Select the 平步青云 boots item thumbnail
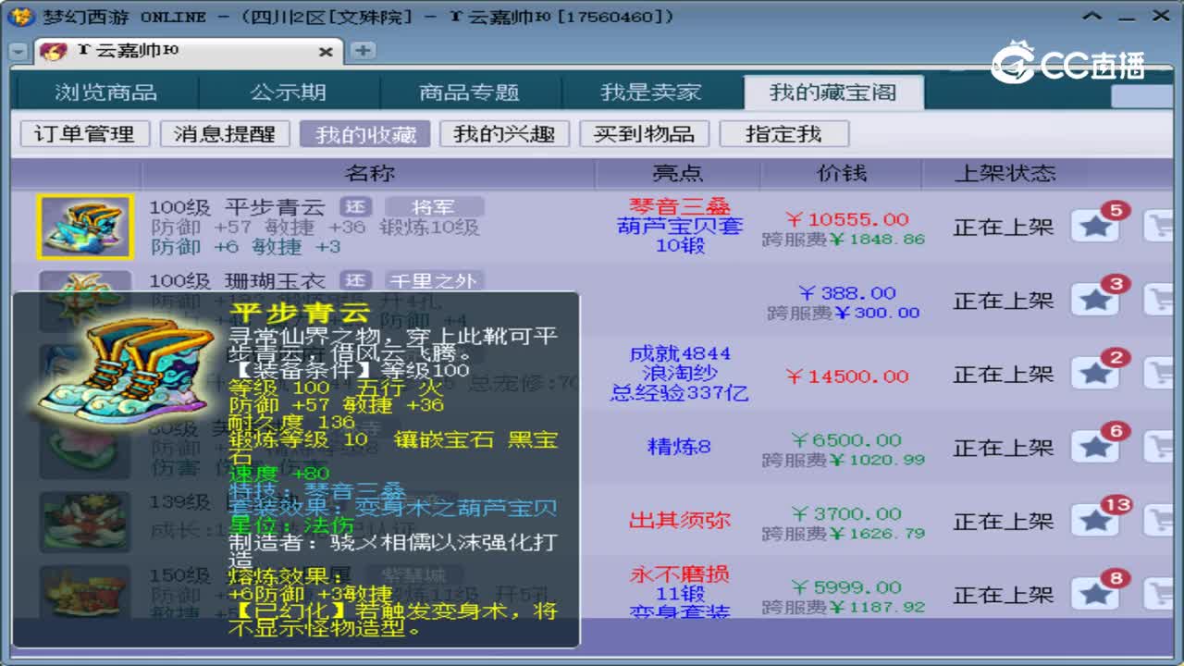 (85, 227)
